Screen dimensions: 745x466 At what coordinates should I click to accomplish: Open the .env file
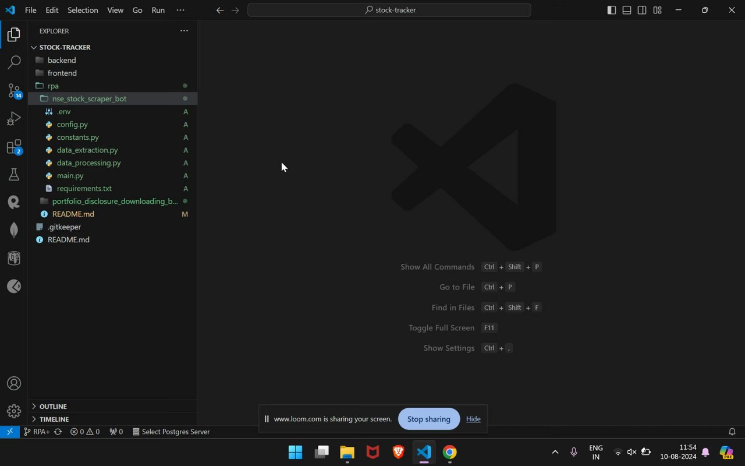(x=113, y=111)
